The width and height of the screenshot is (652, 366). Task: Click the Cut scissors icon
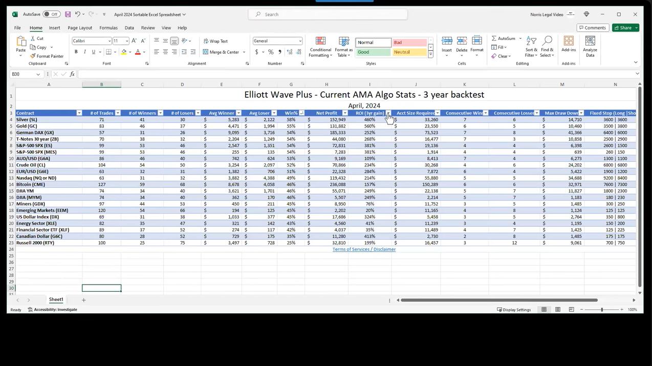click(33, 38)
